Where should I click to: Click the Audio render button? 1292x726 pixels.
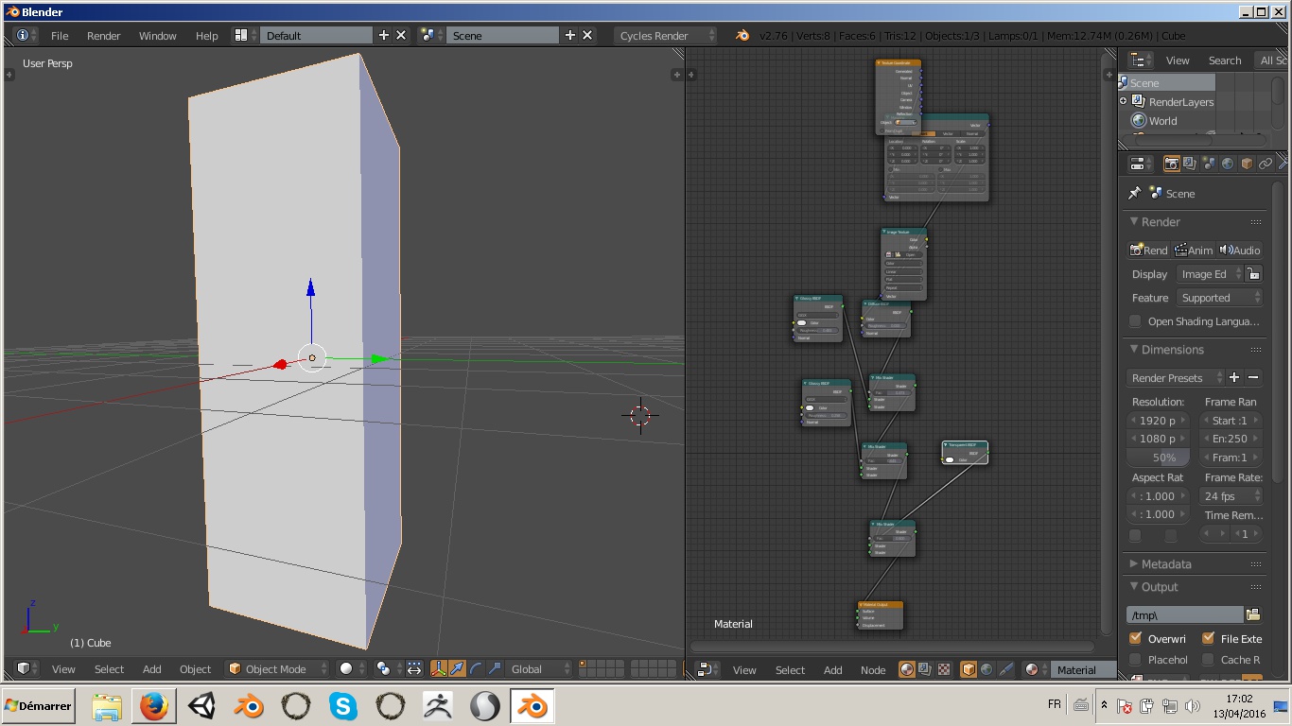(x=1240, y=250)
